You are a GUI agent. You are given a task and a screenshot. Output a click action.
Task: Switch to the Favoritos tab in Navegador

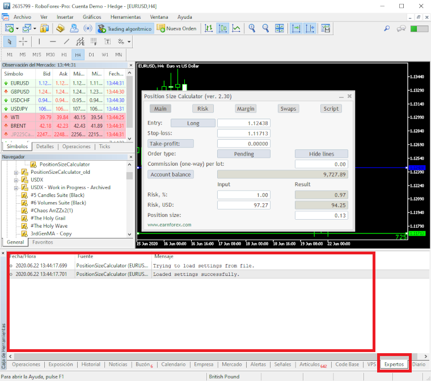tap(43, 242)
